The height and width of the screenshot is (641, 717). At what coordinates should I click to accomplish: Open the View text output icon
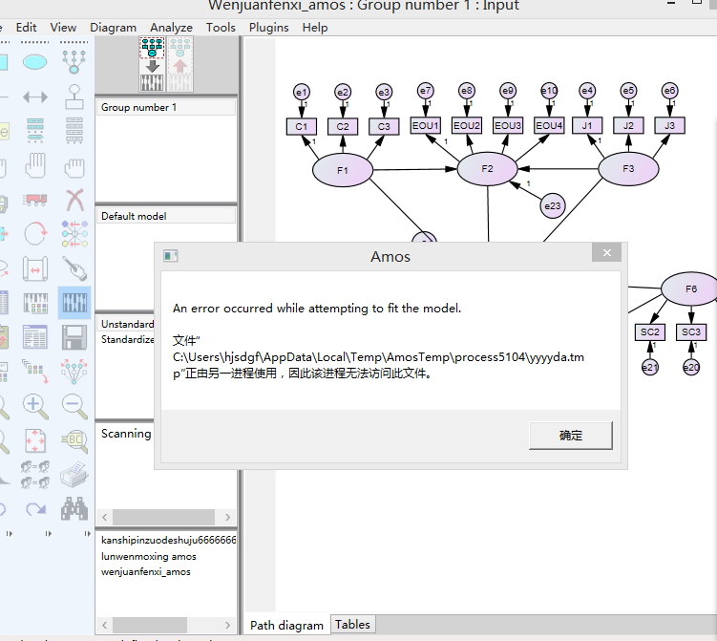point(34,337)
